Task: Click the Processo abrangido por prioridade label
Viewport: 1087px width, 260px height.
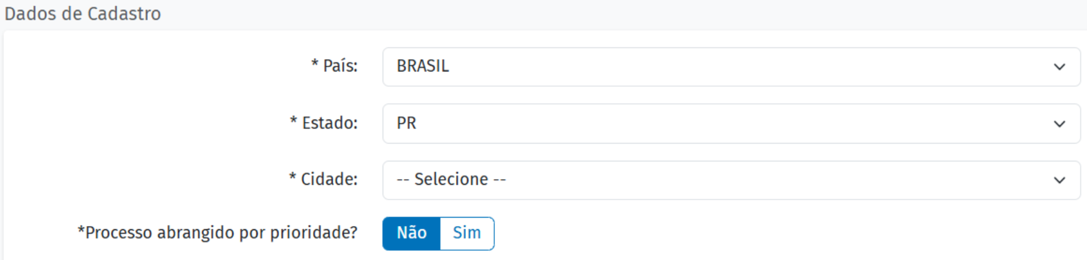Action: (x=221, y=233)
